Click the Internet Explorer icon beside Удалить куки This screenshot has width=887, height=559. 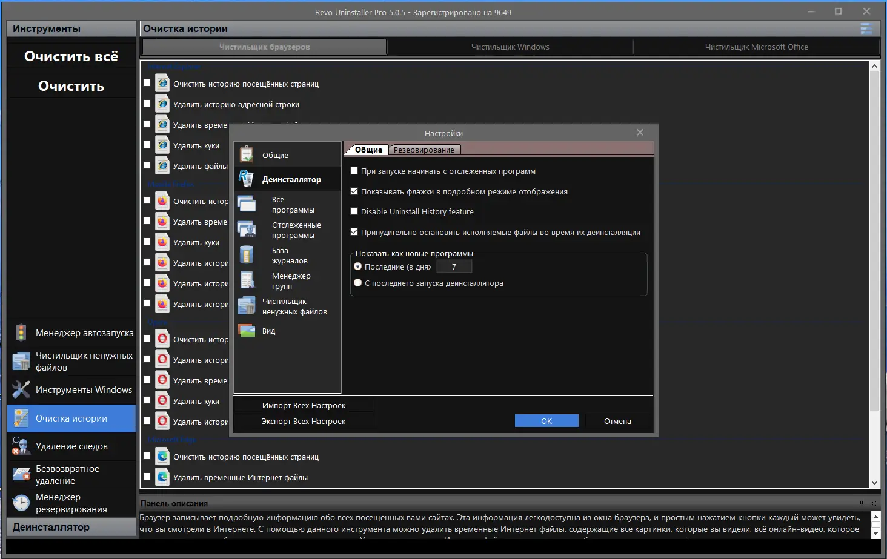pyautogui.click(x=162, y=145)
